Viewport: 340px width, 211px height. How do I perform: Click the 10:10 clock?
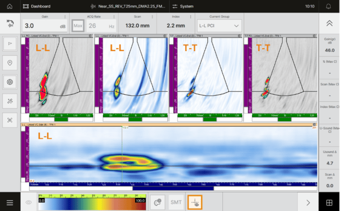click(310, 6)
